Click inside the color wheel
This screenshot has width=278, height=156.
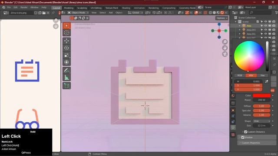pyautogui.click(x=249, y=56)
